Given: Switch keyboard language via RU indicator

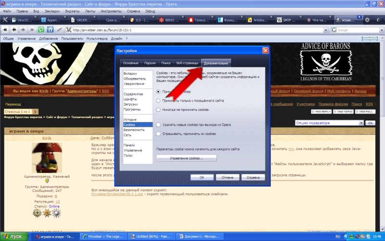Looking at the screenshot, I should tap(338, 237).
